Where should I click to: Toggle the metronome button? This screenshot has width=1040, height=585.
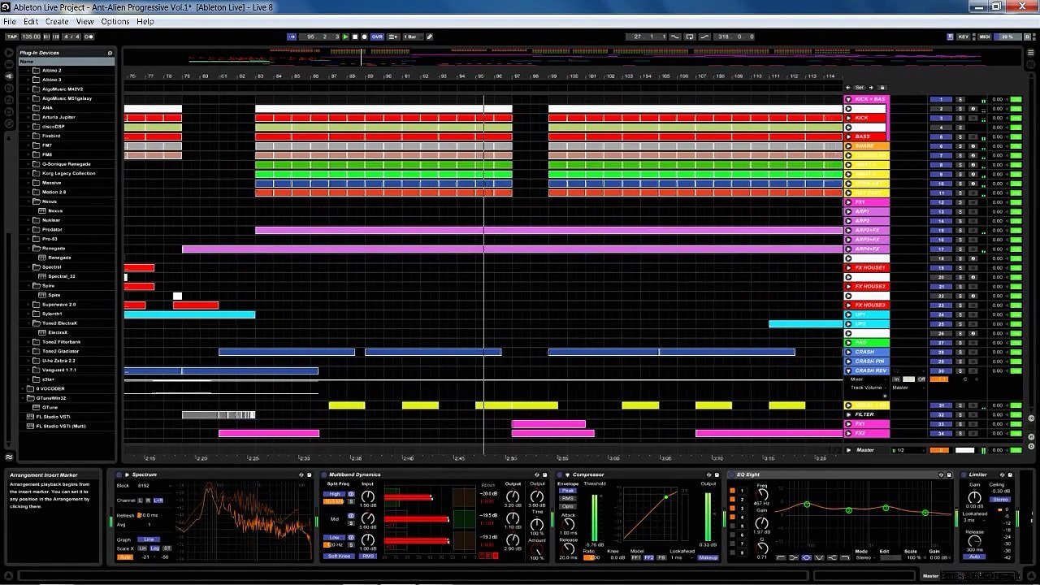pos(89,37)
